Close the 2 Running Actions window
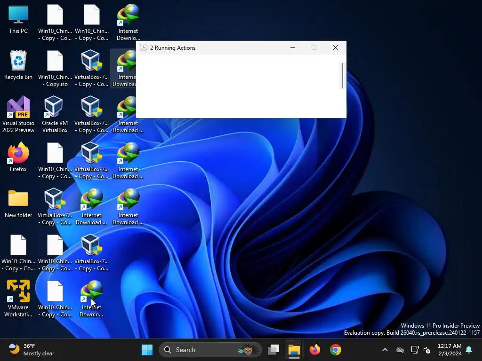The height and width of the screenshot is (361, 482). click(335, 47)
